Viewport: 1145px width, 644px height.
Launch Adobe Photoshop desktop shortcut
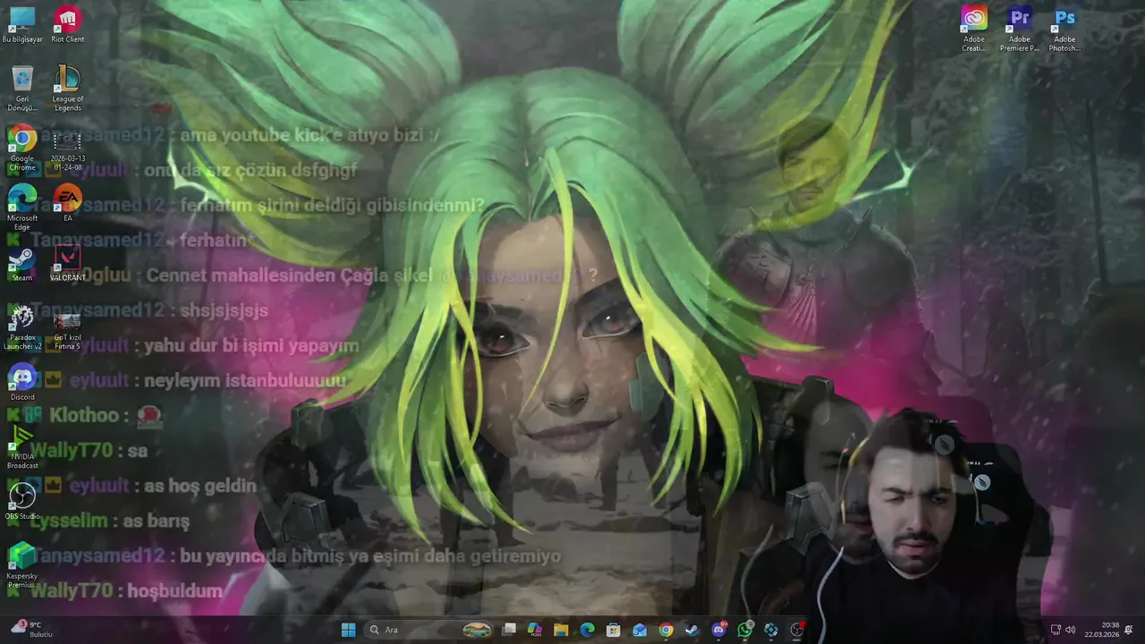(x=1064, y=30)
